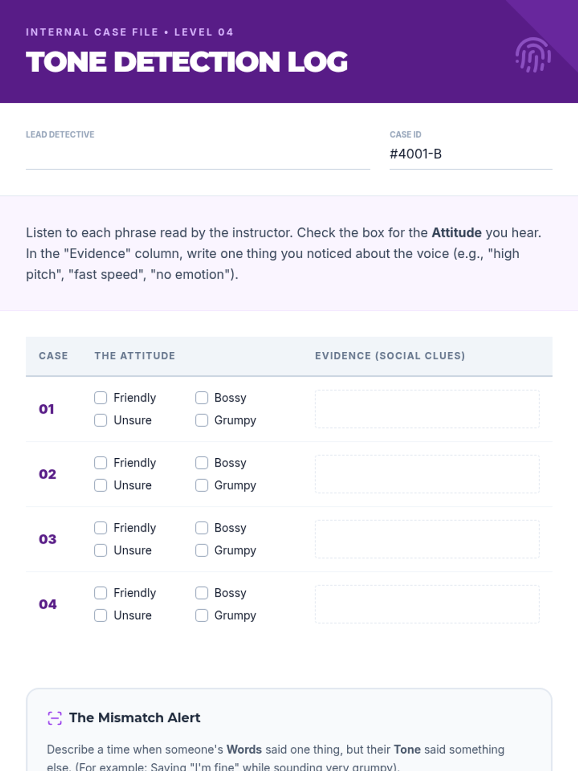Focus the case 02 evidence box
The image size is (578, 771).
click(x=427, y=474)
